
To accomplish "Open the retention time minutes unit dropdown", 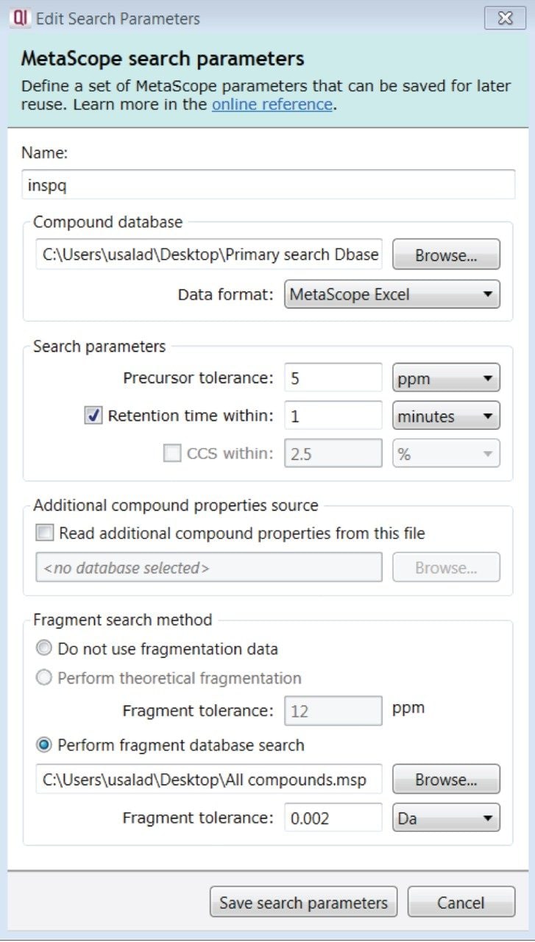I will click(x=446, y=417).
